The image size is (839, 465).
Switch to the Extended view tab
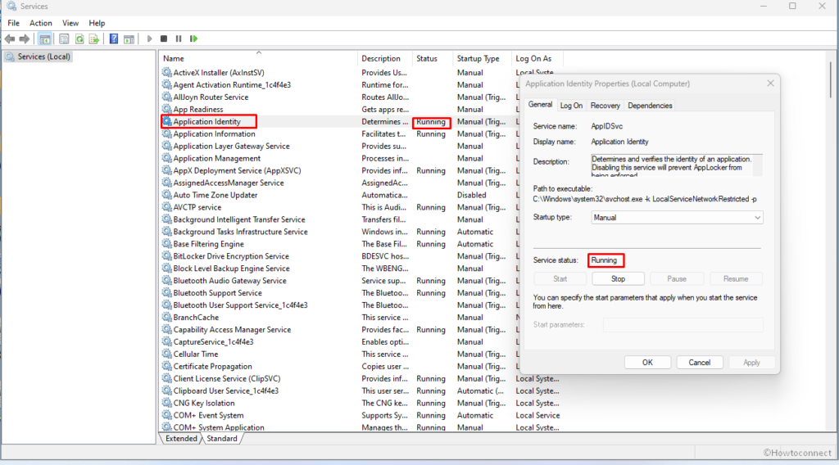[x=181, y=438]
